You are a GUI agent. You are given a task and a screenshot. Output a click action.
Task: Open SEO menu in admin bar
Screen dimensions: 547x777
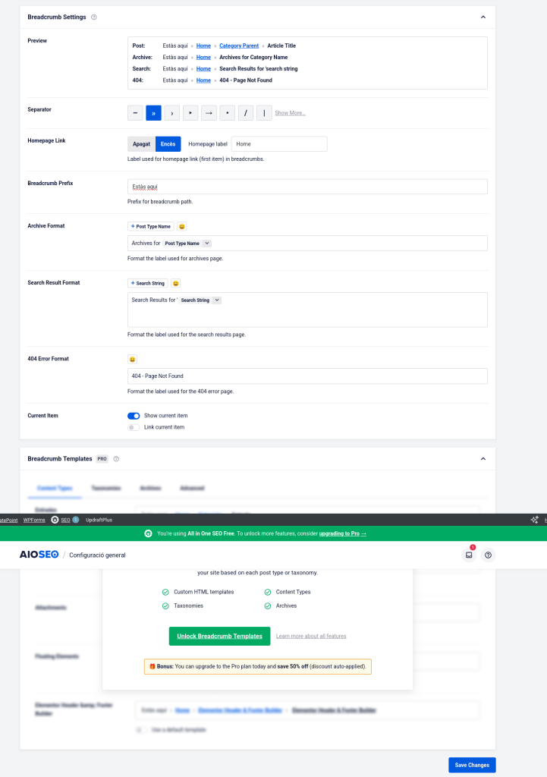click(x=65, y=520)
